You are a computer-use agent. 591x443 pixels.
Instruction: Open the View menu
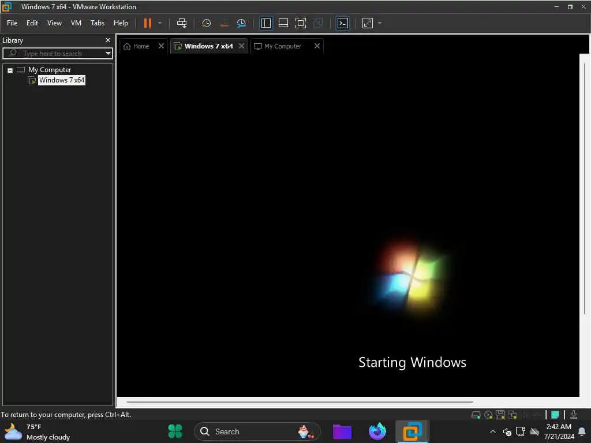54,23
